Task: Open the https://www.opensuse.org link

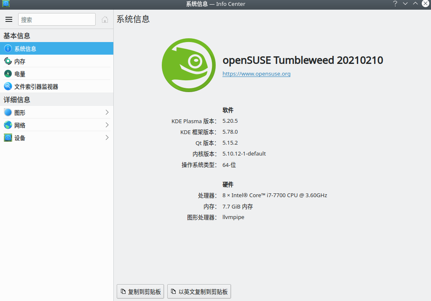Action: [x=257, y=74]
